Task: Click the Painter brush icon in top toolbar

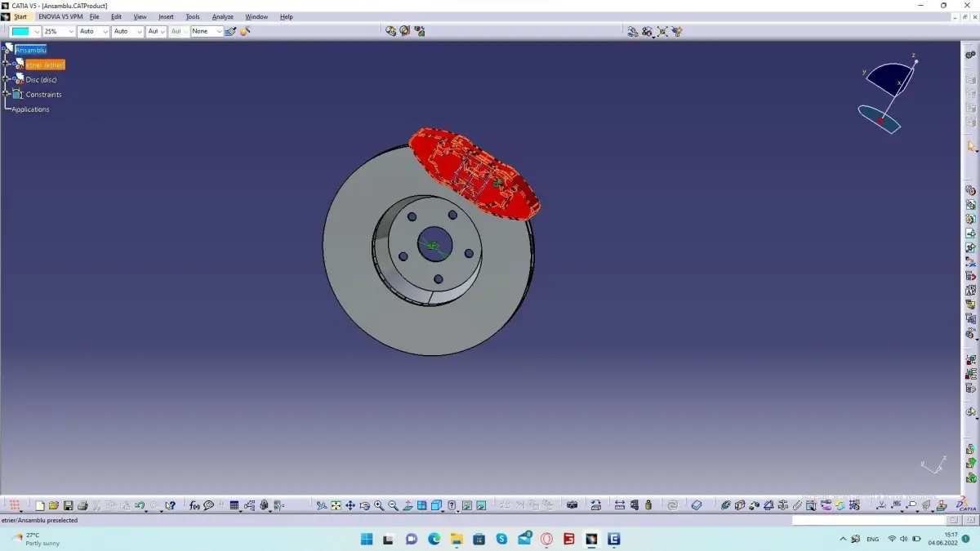Action: pos(231,31)
